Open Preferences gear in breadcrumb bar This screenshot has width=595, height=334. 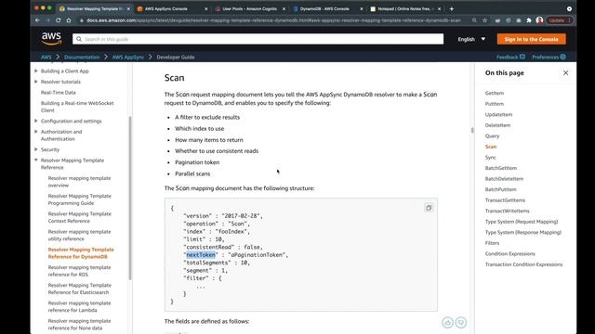549,57
